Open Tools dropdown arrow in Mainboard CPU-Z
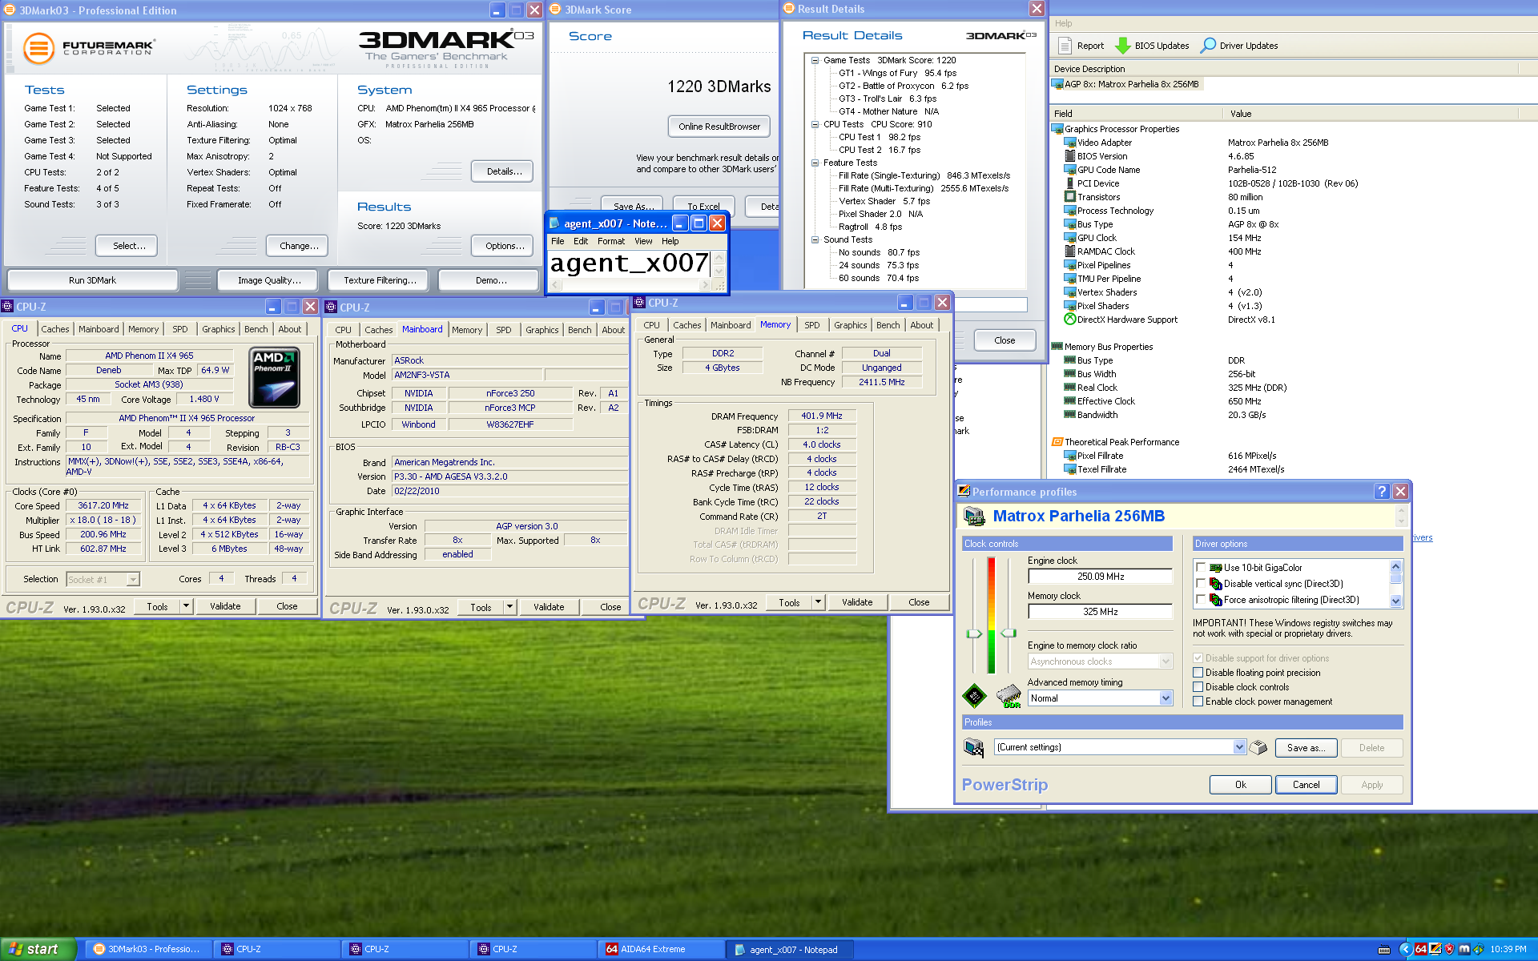This screenshot has height=961, width=1538. pos(509,607)
